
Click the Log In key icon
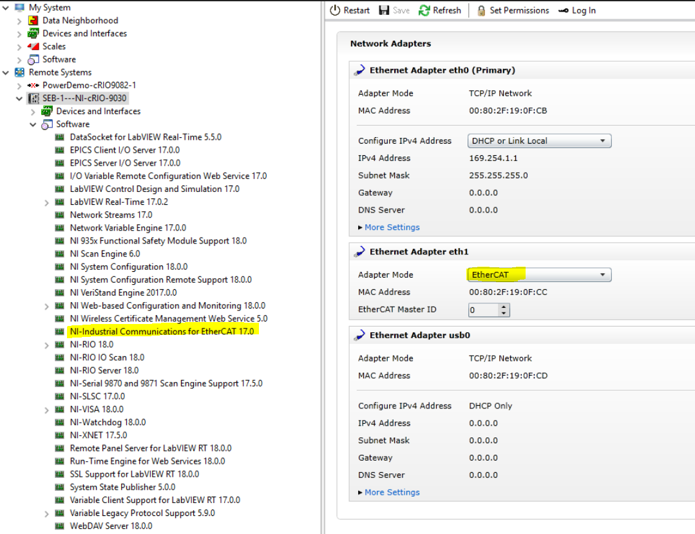click(x=564, y=11)
